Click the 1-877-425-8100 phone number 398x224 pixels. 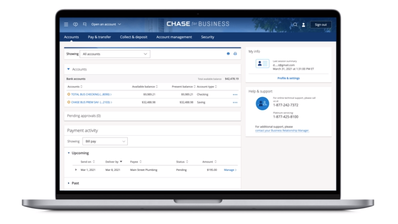pyautogui.click(x=286, y=117)
